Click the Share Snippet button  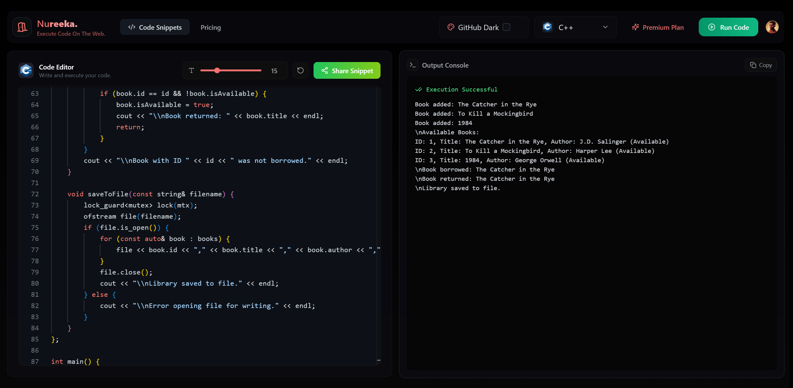pos(347,70)
